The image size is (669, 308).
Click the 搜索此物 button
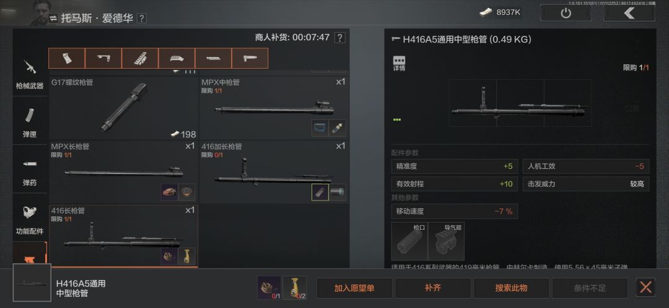point(511,288)
